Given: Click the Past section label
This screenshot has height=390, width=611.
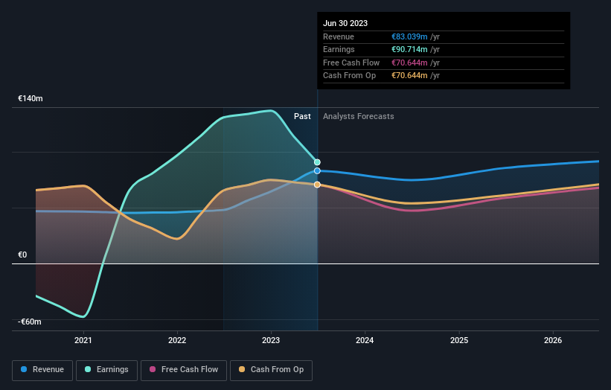Looking at the screenshot, I should tap(302, 117).
